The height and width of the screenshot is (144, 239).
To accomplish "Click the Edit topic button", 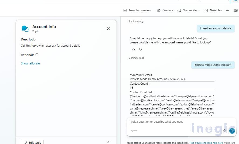I will coord(32,142).
